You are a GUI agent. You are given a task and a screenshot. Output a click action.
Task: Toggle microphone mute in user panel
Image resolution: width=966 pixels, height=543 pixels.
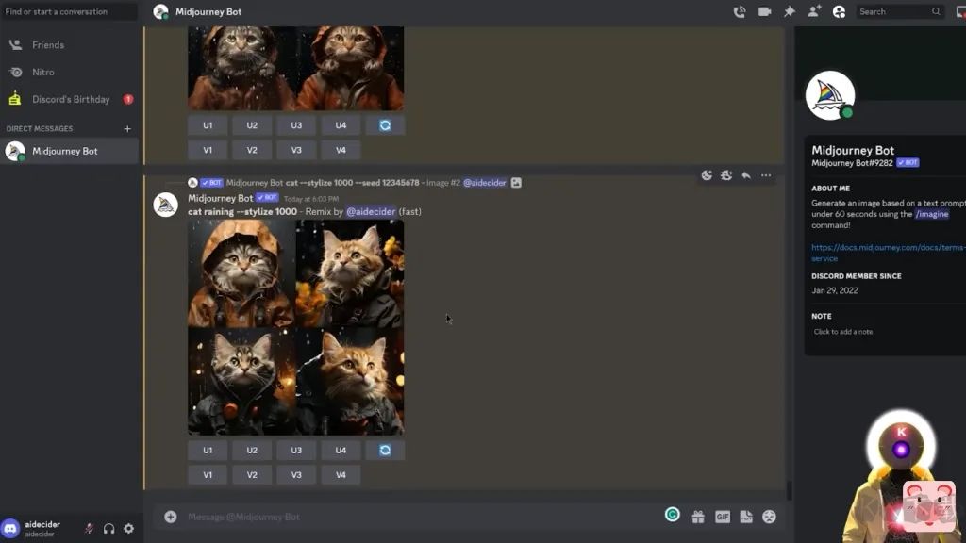coord(89,529)
